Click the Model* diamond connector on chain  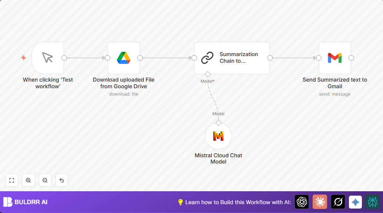click(x=208, y=74)
